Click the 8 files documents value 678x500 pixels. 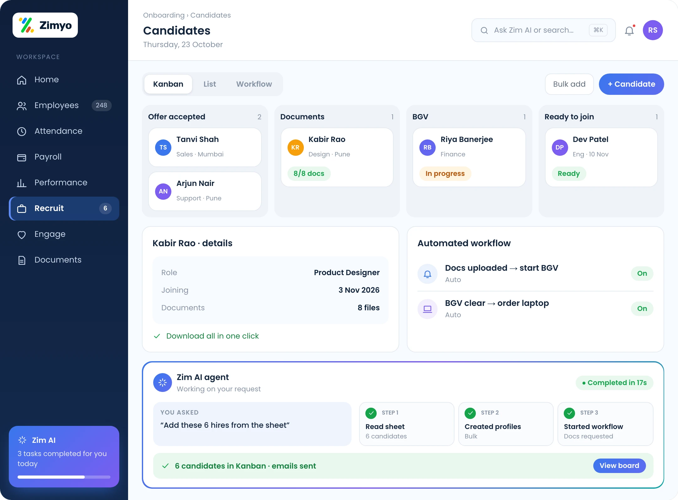coord(369,308)
